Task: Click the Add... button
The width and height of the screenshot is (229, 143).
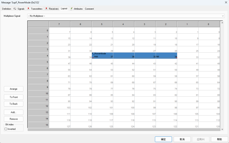Action: pos(13,112)
